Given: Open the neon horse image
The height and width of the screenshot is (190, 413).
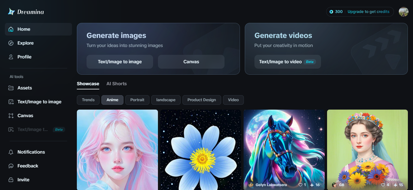Looking at the screenshot, I should [x=284, y=150].
